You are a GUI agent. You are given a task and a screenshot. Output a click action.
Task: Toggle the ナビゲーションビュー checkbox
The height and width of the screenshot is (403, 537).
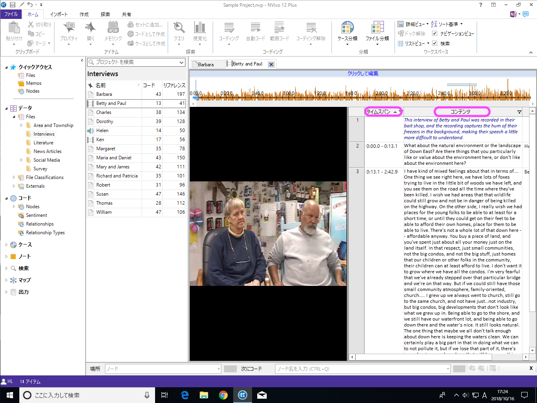tap(435, 34)
